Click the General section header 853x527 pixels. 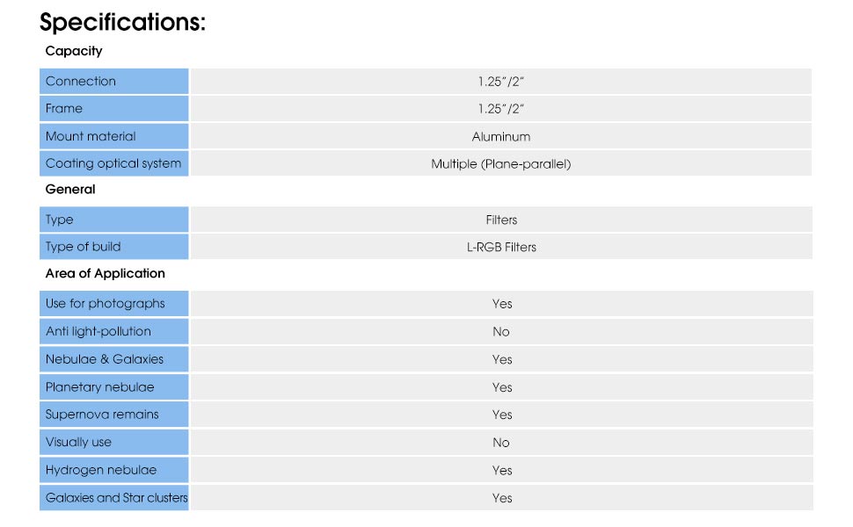(70, 189)
